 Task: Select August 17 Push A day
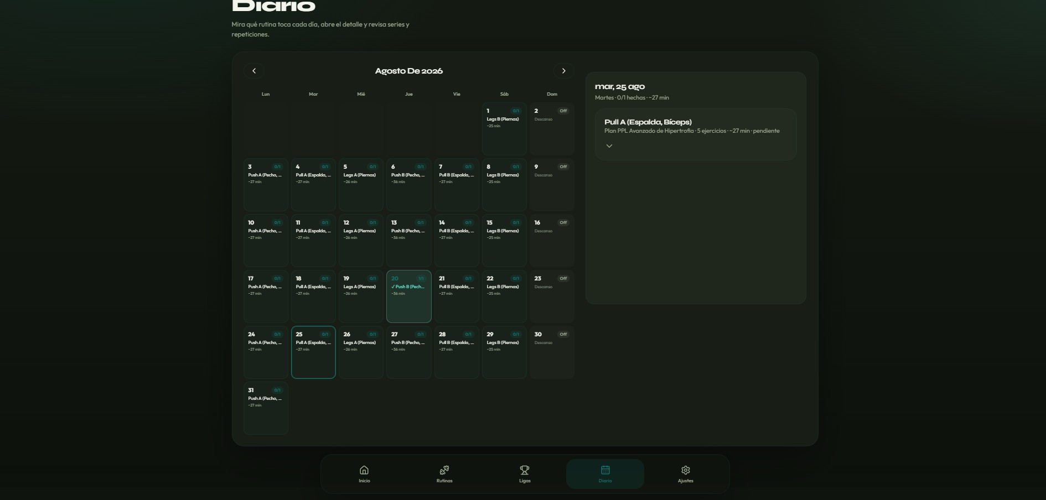(266, 296)
